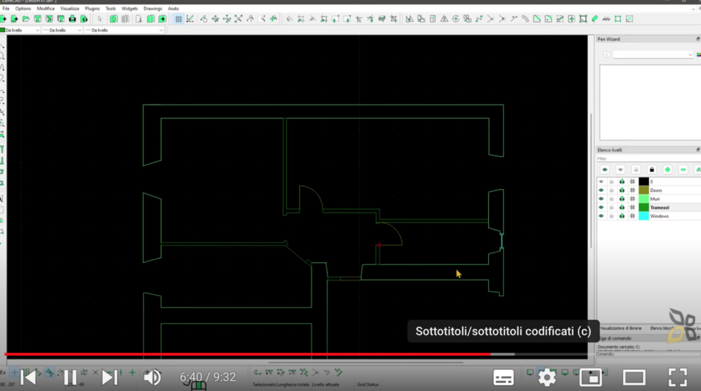Enable miniplayer mode

point(591,377)
